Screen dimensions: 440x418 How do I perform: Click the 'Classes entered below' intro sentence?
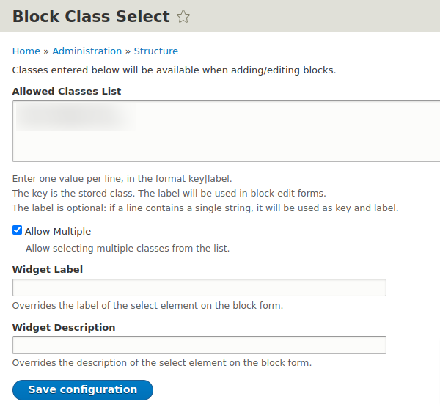tap(174, 70)
